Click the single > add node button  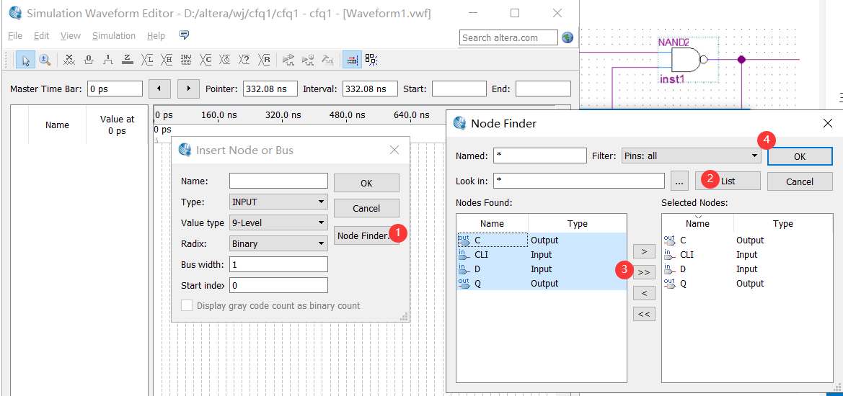point(644,251)
